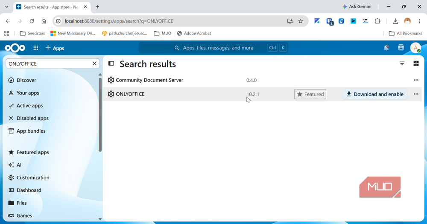Click Ask Gemini button
This screenshot has height=224, width=427.
pyautogui.click(x=357, y=6)
